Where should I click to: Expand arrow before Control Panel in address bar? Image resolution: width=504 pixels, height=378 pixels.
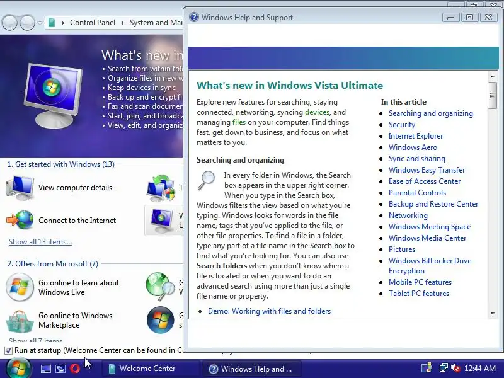pos(62,23)
